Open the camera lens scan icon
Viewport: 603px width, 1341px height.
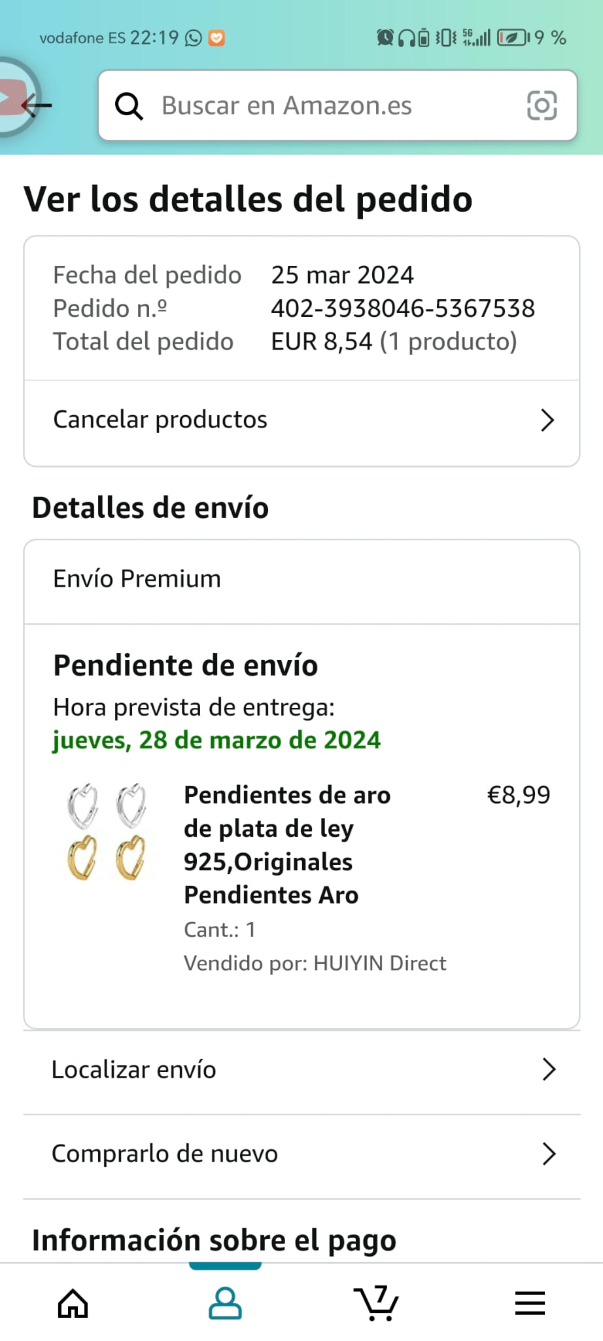(542, 105)
